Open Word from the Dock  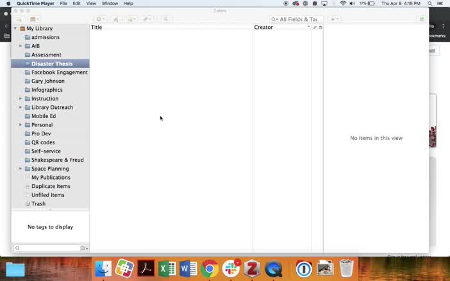(188, 269)
